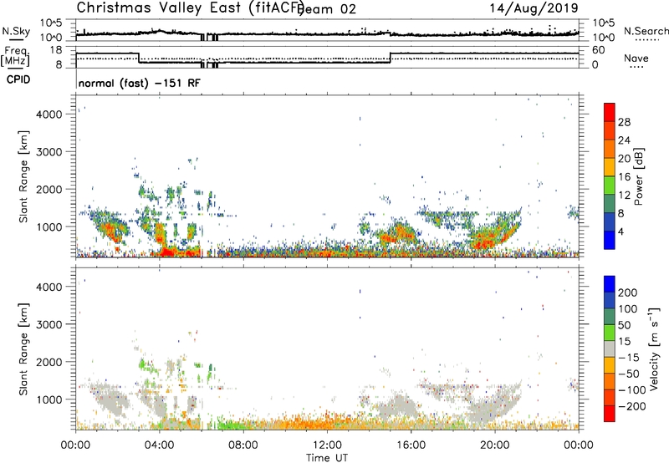Click the "28" power colorbar tick label
669x463 pixels.
click(624, 122)
